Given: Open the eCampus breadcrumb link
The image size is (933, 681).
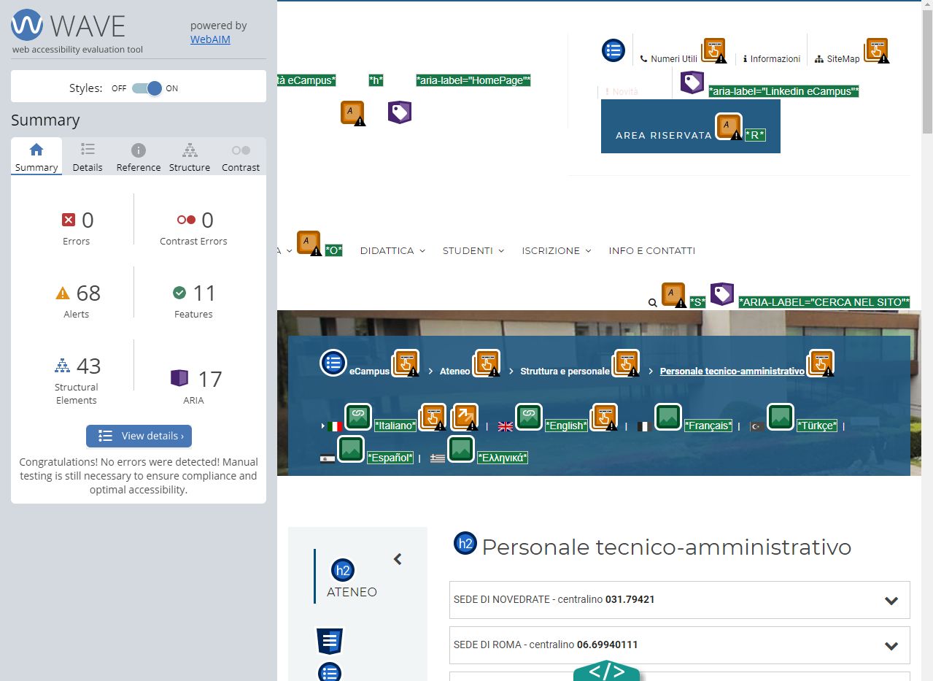Looking at the screenshot, I should click(x=369, y=372).
